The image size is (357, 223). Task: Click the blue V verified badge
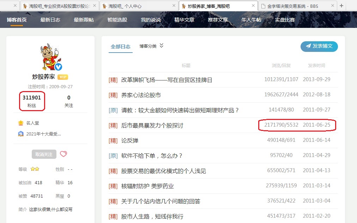[58, 67]
